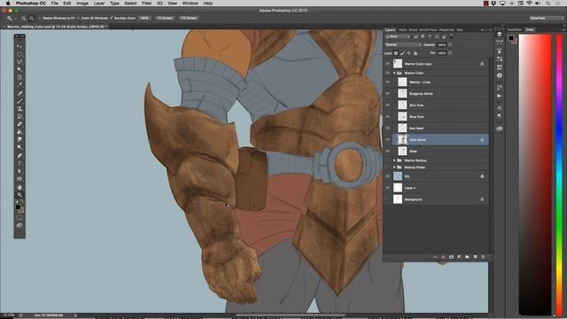
Task: Hide the Axe Head layer
Action: point(387,128)
